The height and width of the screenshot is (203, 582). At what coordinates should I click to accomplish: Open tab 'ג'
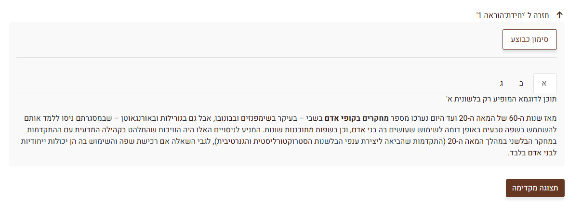(501, 83)
